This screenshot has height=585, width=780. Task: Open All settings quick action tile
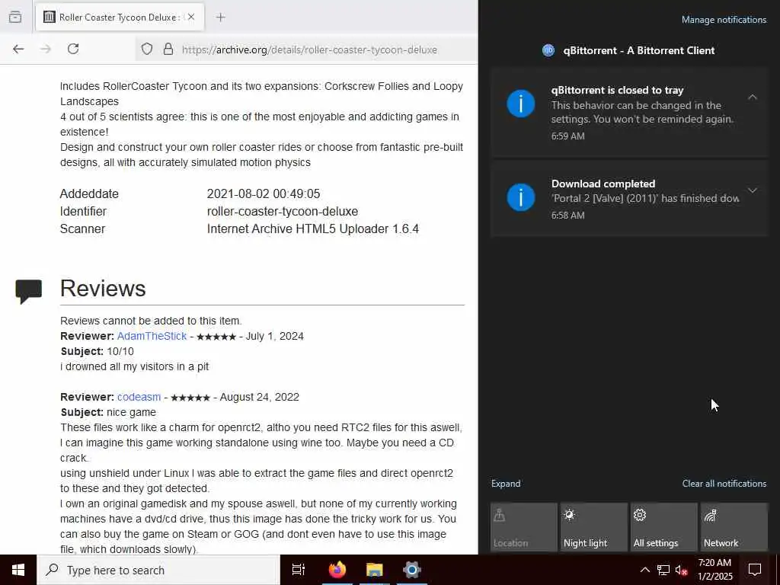tap(664, 527)
